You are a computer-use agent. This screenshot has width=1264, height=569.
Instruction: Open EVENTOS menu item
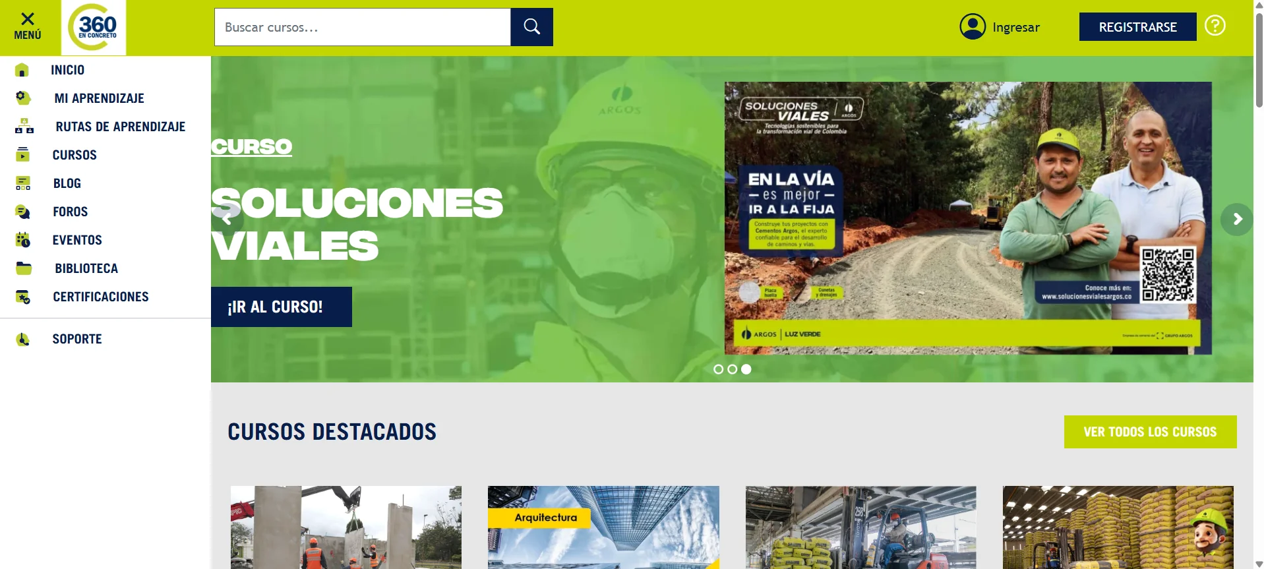pyautogui.click(x=77, y=240)
